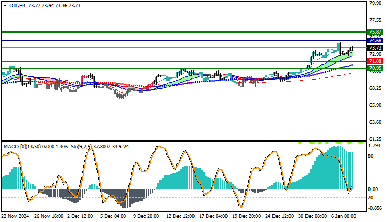
Task: Click the 19 Dec 20:00 time label
Action: coord(246,216)
